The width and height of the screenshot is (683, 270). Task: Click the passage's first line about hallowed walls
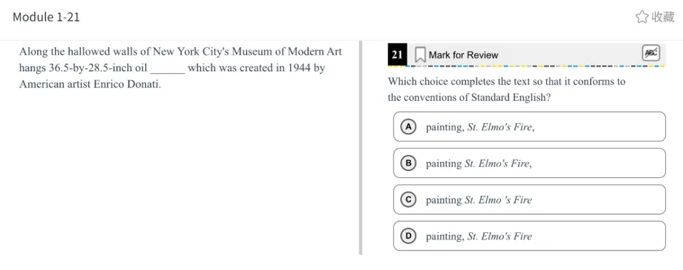(180, 52)
